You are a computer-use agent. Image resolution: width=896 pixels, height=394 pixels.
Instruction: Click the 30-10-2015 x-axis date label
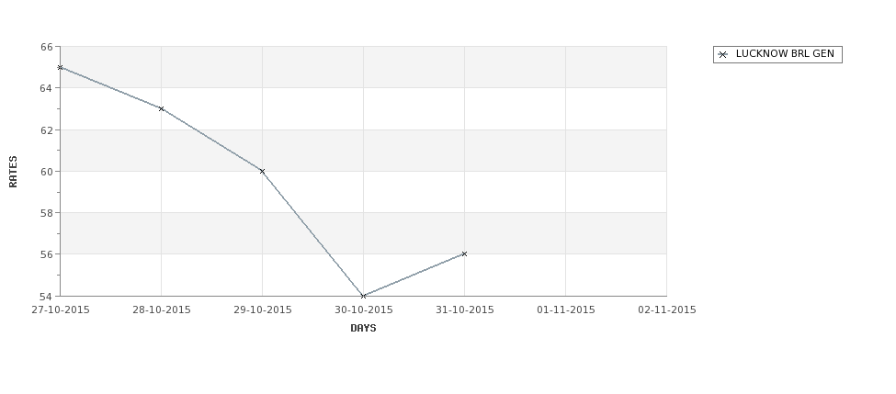coord(364,310)
